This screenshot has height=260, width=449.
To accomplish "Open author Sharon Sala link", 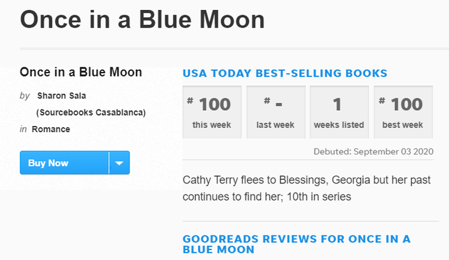I will click(61, 96).
